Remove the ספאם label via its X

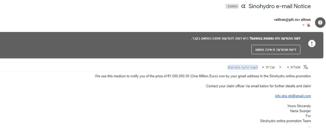(x=228, y=6)
